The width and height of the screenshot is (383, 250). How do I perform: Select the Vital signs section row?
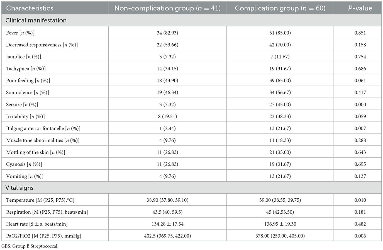click(19, 188)
